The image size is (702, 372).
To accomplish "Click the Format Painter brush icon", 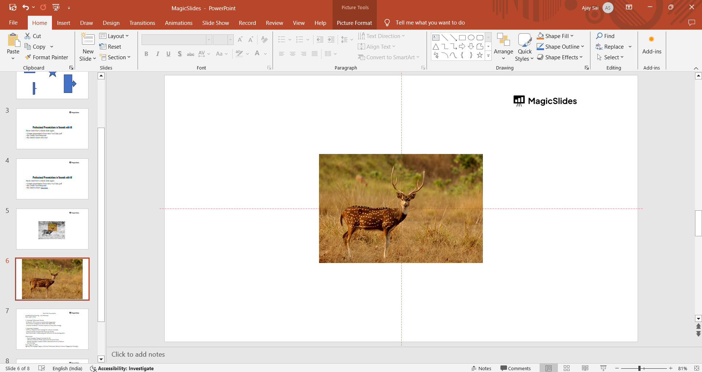I will pos(28,57).
